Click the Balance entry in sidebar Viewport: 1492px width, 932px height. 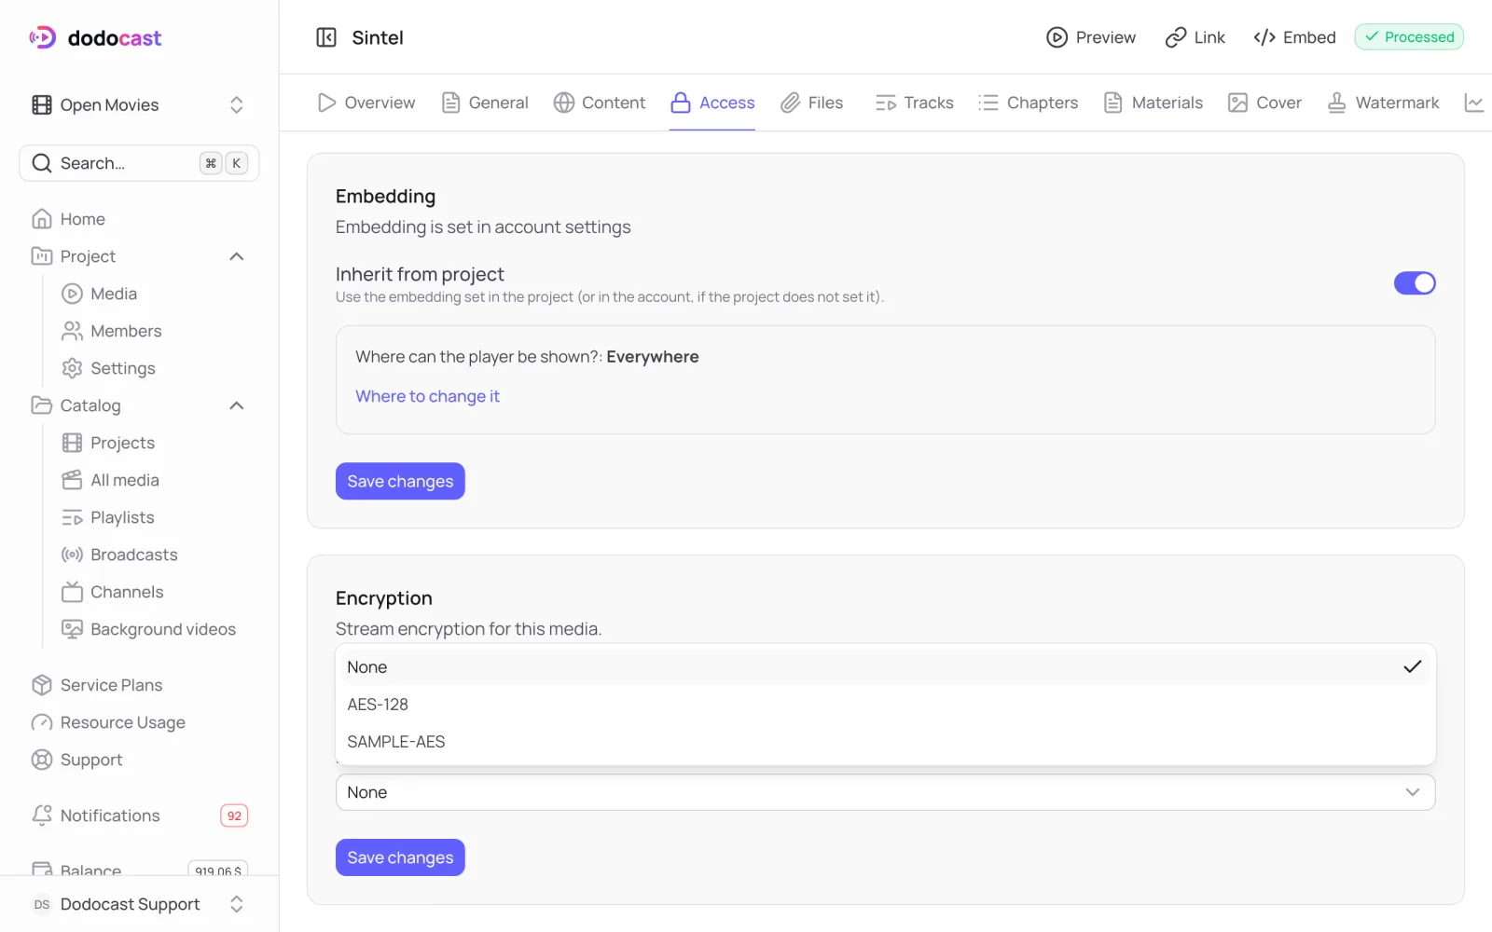139,869
